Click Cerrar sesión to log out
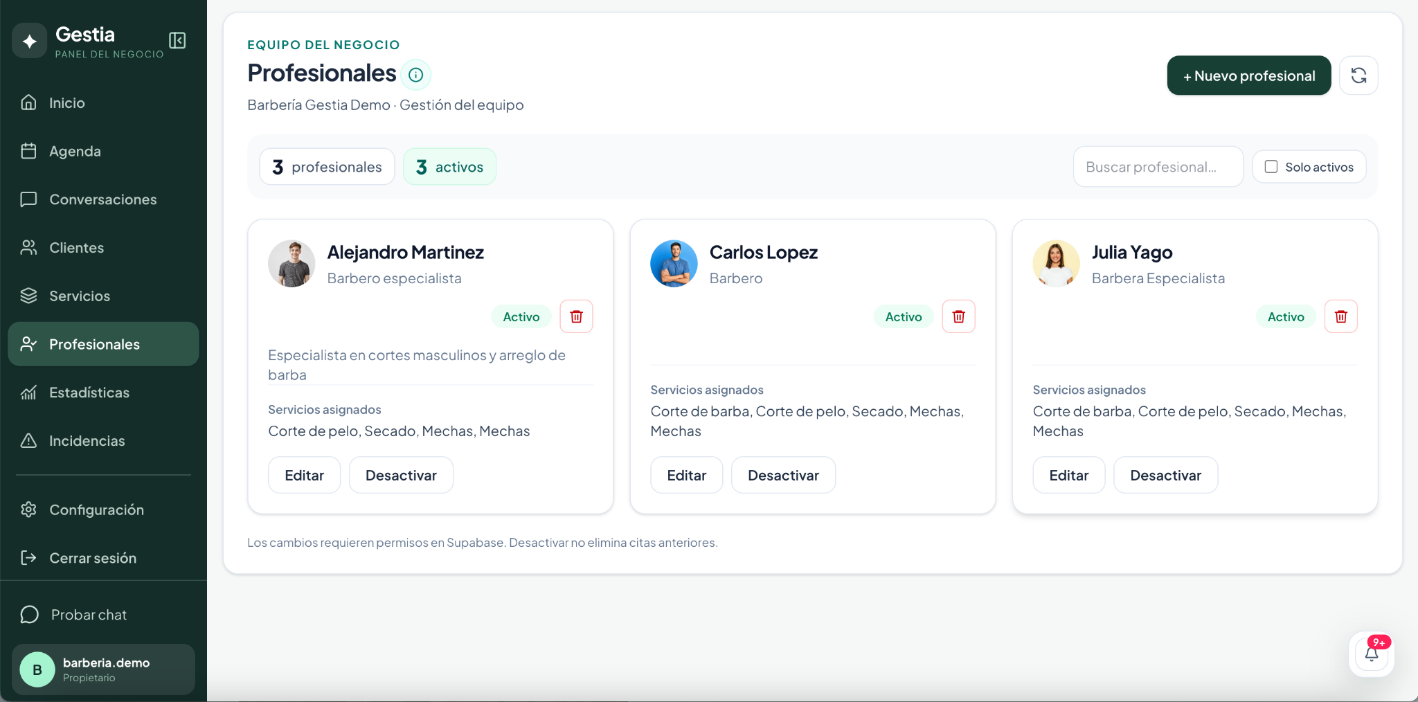 (103, 558)
